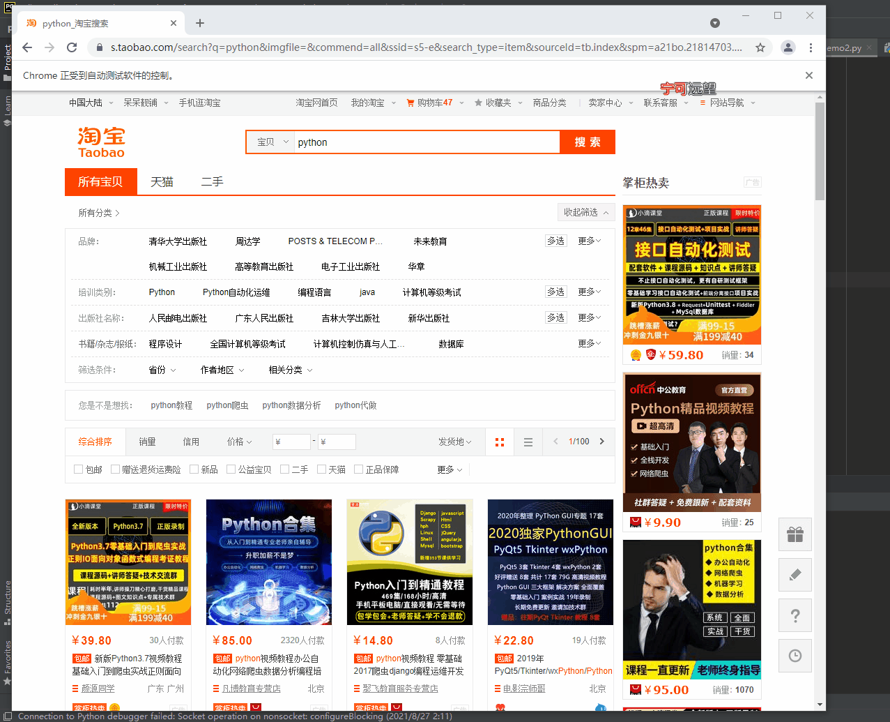890x722 pixels.
Task: Sort results by 销量
Action: click(147, 442)
